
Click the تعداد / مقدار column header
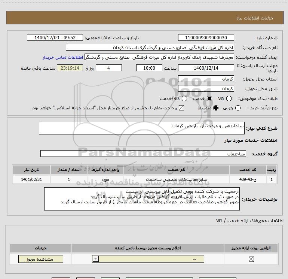69,170
